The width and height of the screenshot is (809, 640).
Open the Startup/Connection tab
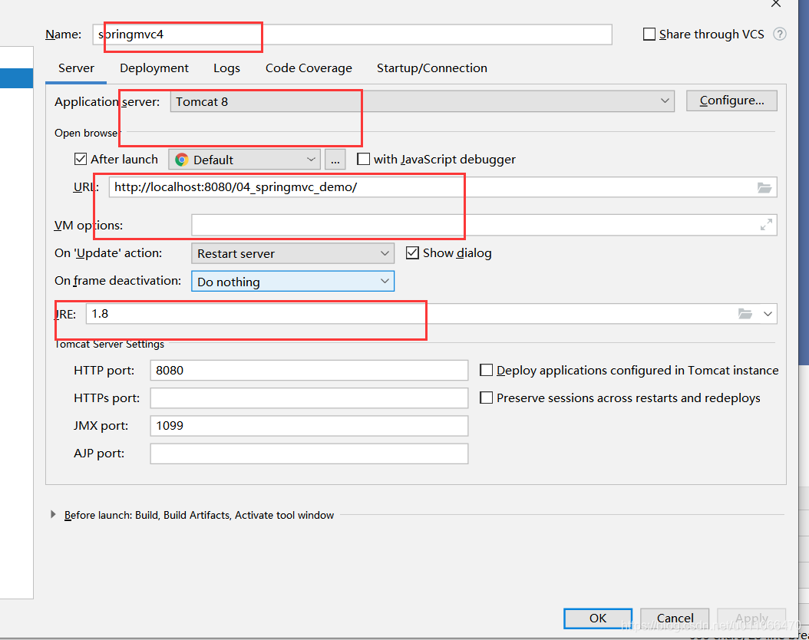(x=432, y=68)
